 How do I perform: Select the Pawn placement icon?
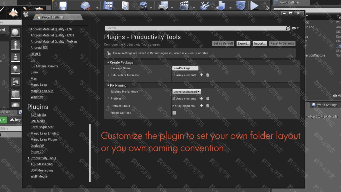click(x=15, y=57)
